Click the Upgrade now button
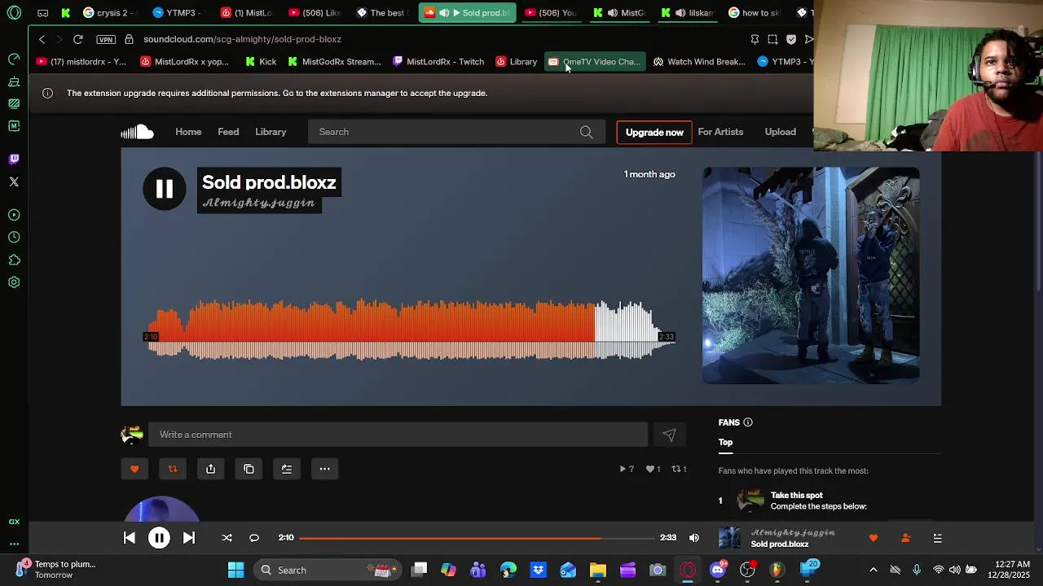1043x586 pixels. click(654, 132)
